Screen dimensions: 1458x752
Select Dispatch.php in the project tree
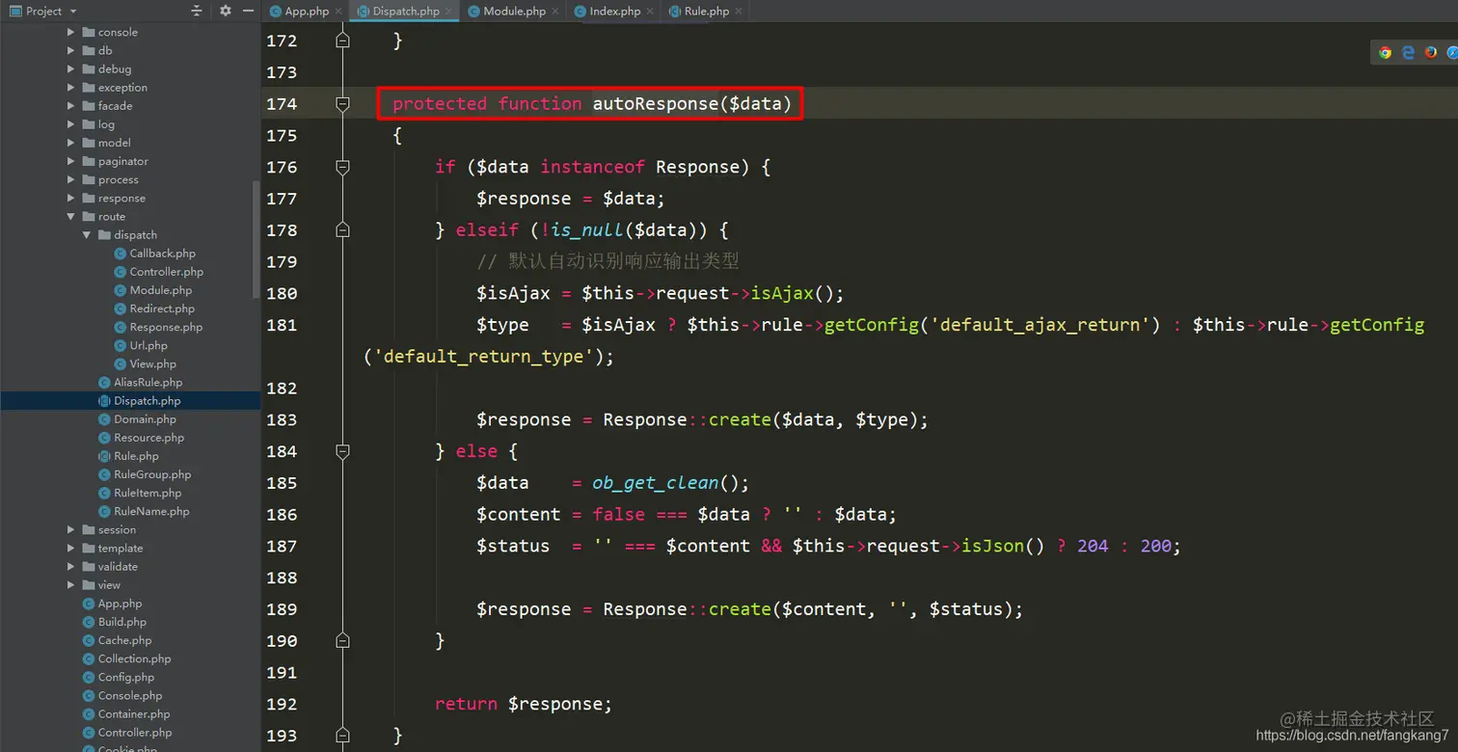[147, 401]
